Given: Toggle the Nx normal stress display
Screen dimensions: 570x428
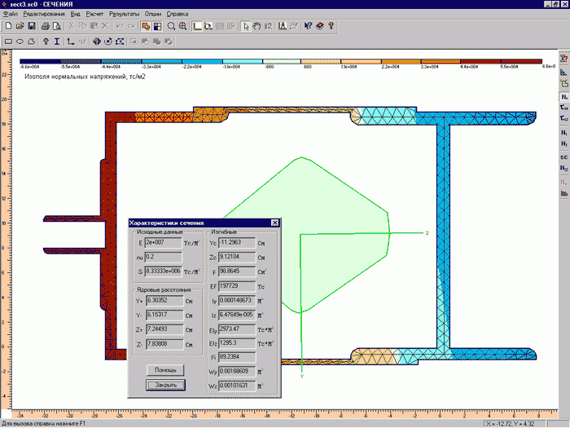Looking at the screenshot, I should (563, 96).
